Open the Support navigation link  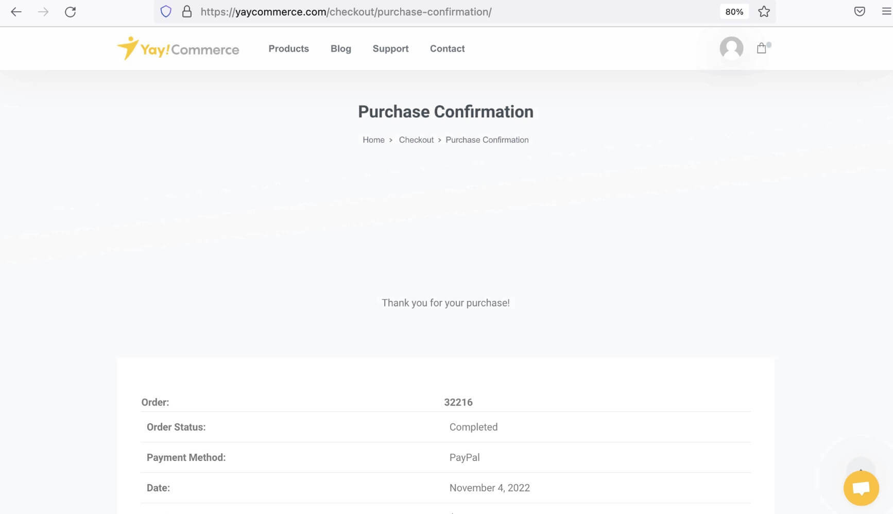click(390, 49)
